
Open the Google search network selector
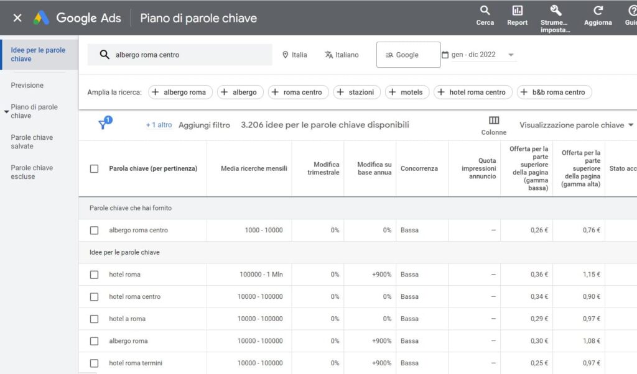(x=408, y=55)
